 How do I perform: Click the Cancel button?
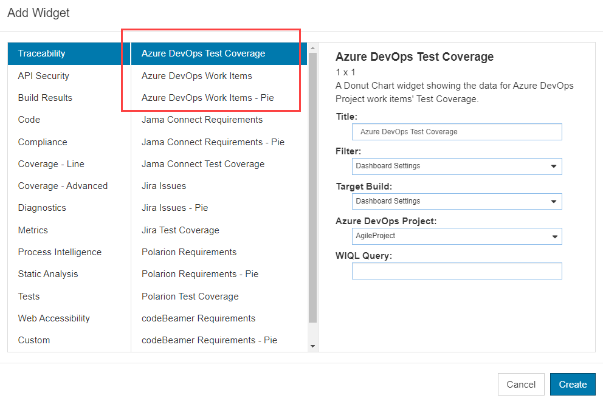tap(521, 384)
